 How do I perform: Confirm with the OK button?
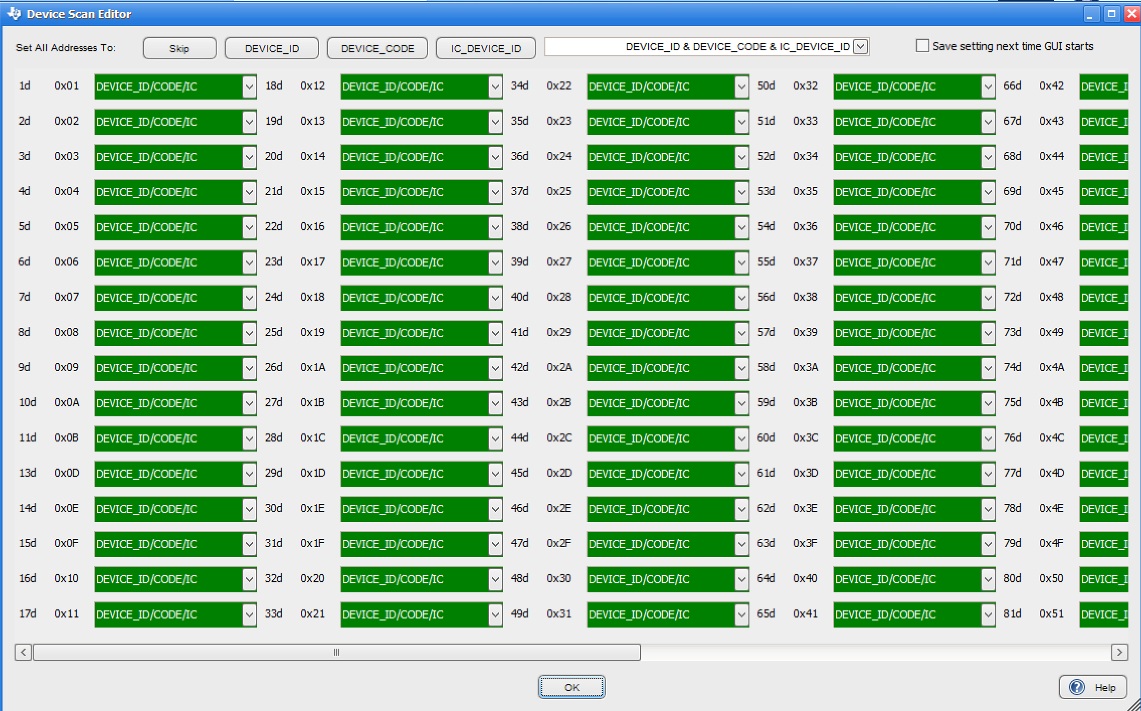(x=572, y=687)
